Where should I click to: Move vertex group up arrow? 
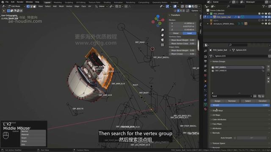(x=268, y=79)
